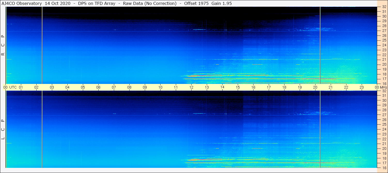Click the 17 MHz label of the LCP panel

pos(384,163)
